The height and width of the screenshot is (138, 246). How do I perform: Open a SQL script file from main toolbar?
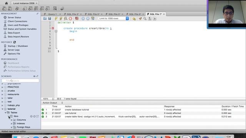click(10, 8)
